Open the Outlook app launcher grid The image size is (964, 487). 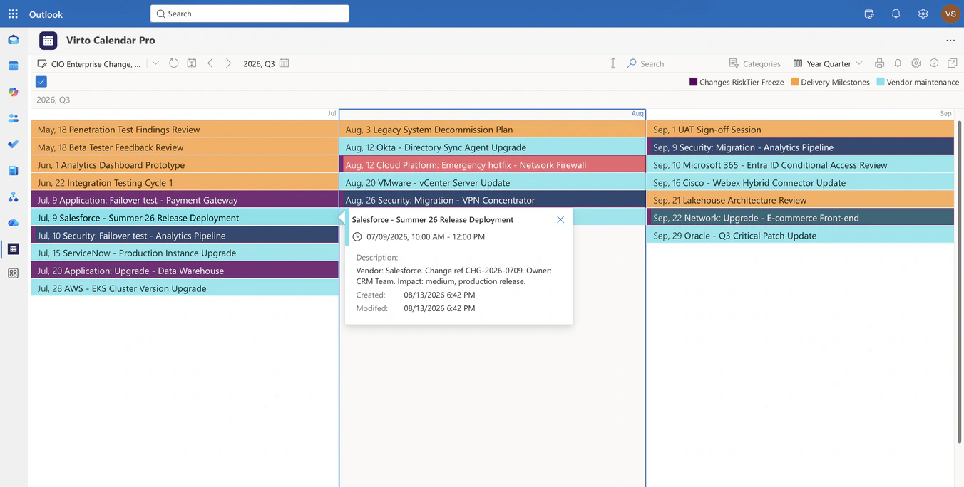13,14
